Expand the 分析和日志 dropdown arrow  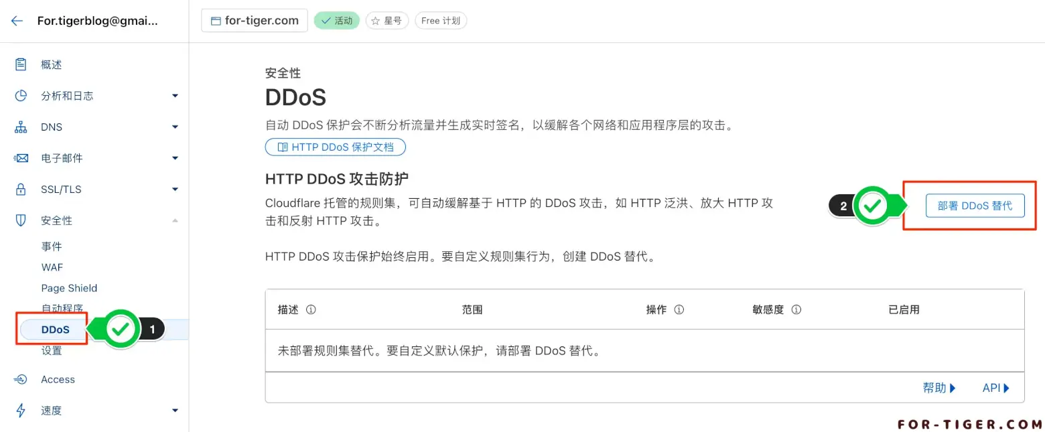175,96
